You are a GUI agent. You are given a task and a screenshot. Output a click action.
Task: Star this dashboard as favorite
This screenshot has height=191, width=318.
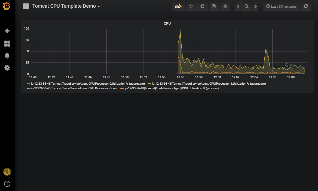tap(191, 6)
